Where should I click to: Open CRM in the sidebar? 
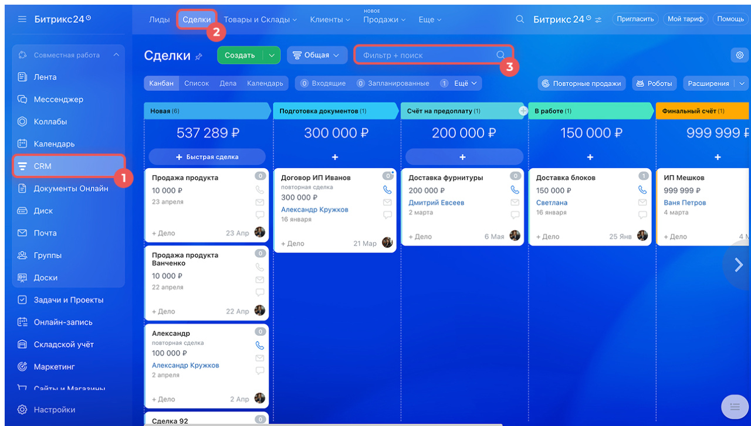coord(68,166)
